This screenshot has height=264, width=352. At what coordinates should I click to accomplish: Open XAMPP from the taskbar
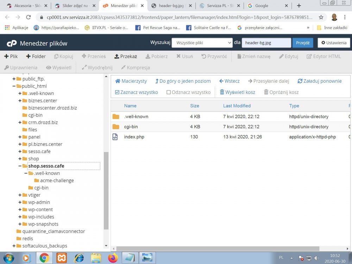point(62,258)
